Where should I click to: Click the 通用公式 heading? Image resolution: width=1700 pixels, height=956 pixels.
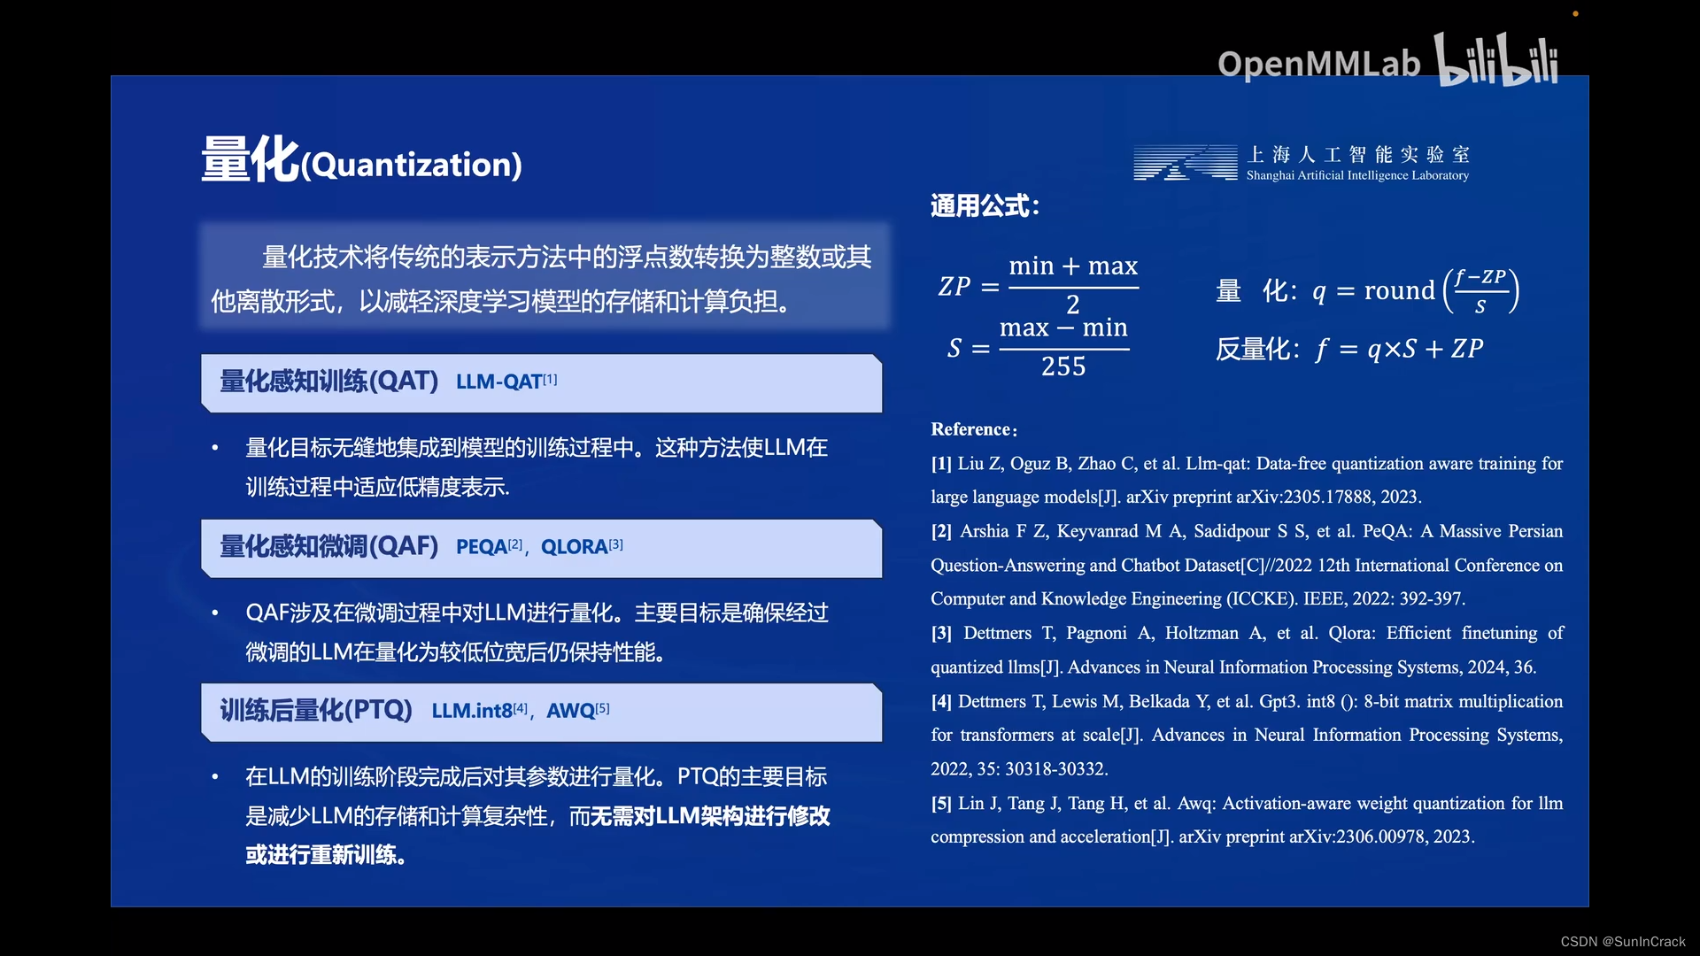pyautogui.click(x=985, y=206)
